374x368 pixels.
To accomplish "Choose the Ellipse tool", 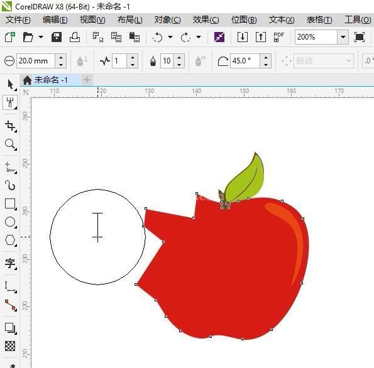I will (10, 222).
